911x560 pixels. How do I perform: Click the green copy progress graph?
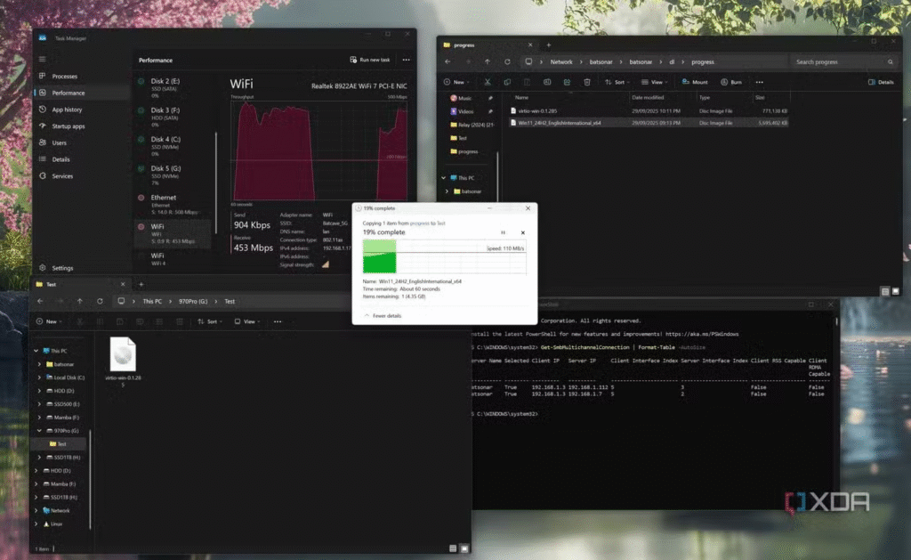[x=443, y=256]
